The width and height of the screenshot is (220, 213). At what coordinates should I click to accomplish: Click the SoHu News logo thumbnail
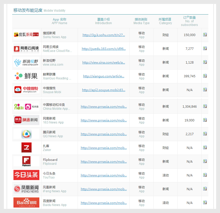pyautogui.click(x=26, y=35)
